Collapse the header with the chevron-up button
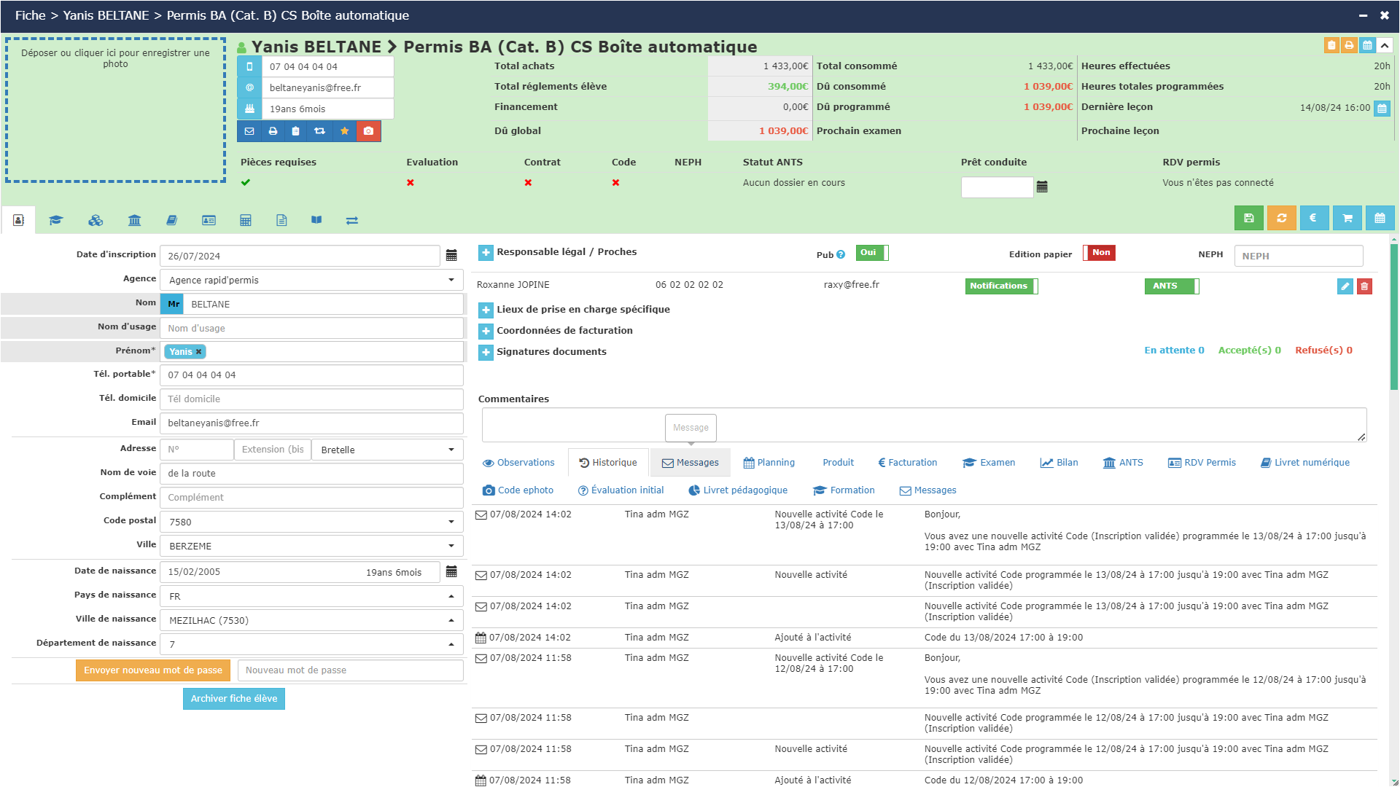This screenshot has width=1400, height=787. click(x=1385, y=45)
